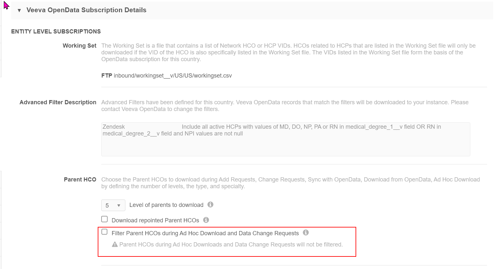Click the 'Download repointed Parent HCOs' label text

155,220
